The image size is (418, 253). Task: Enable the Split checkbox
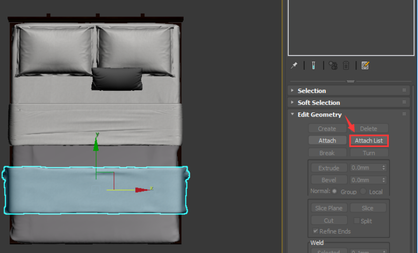pyautogui.click(x=357, y=221)
